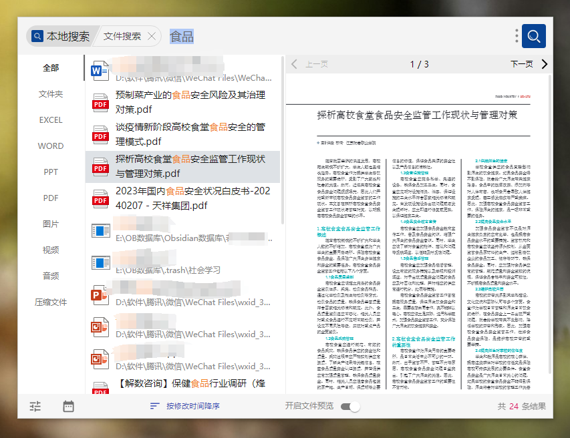Click the 1 / 3 page indicator
570x438 pixels.
tap(420, 64)
